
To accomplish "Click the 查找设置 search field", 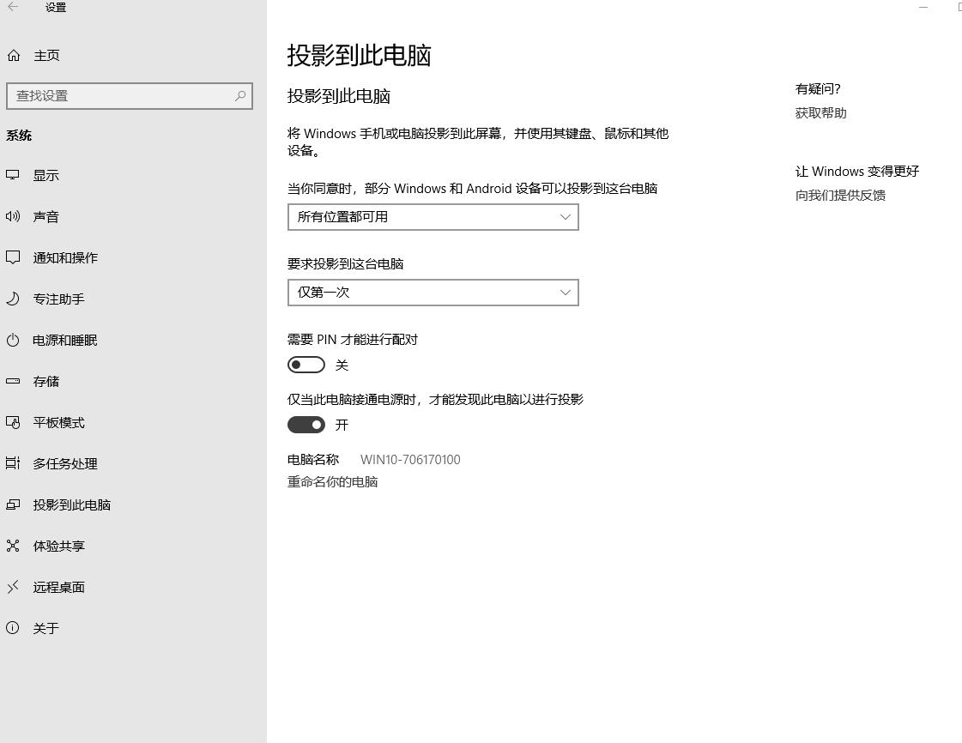I will 129,96.
